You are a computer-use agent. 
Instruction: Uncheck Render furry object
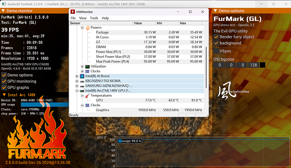pyautogui.click(x=216, y=37)
